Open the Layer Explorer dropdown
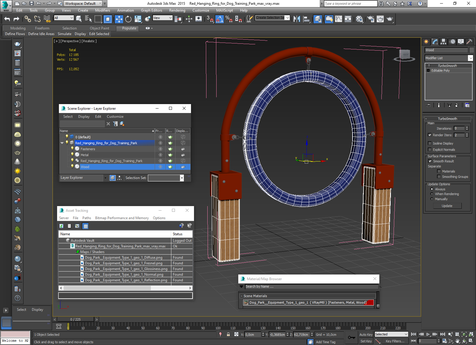The image size is (476, 345). click(x=105, y=178)
